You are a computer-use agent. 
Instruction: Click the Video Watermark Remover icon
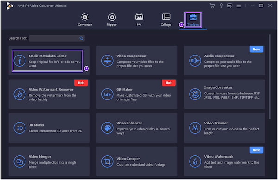(x=19, y=94)
